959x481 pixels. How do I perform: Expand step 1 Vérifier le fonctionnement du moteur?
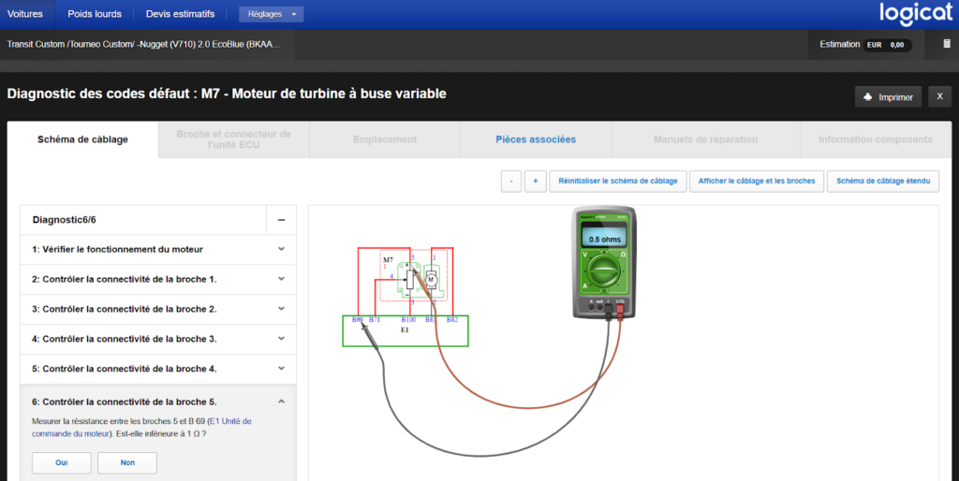(x=158, y=249)
